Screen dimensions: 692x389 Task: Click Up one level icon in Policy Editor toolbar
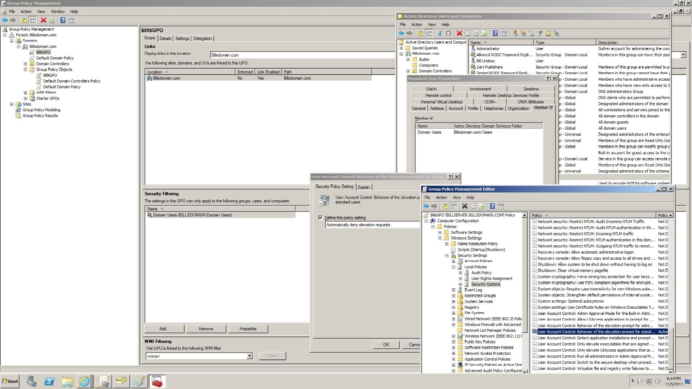[x=445, y=206]
